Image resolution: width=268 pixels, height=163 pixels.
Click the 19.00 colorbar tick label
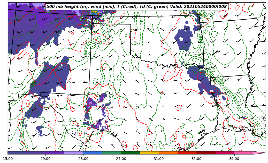(45, 159)
